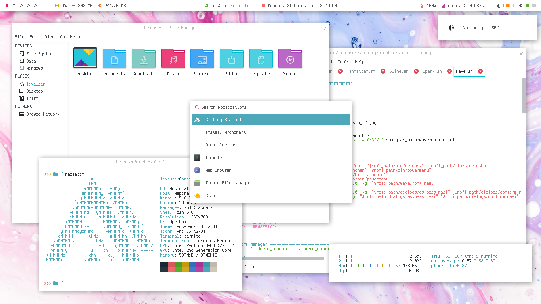541x304 pixels.
Task: Click the Geany editor vertical scrollbar
Action: 524,95
